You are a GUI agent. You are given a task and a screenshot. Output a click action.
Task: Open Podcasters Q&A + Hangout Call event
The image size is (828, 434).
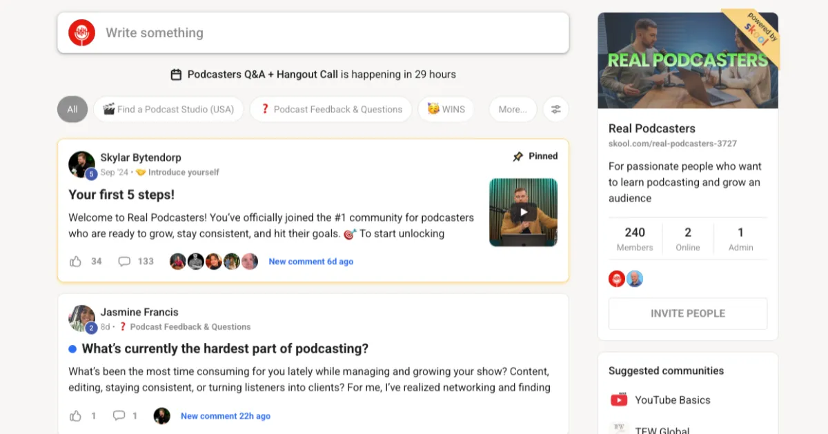click(262, 75)
